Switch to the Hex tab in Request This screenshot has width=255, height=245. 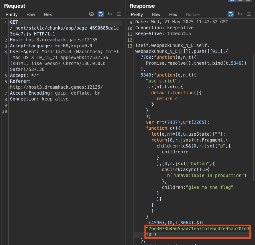click(x=48, y=14)
